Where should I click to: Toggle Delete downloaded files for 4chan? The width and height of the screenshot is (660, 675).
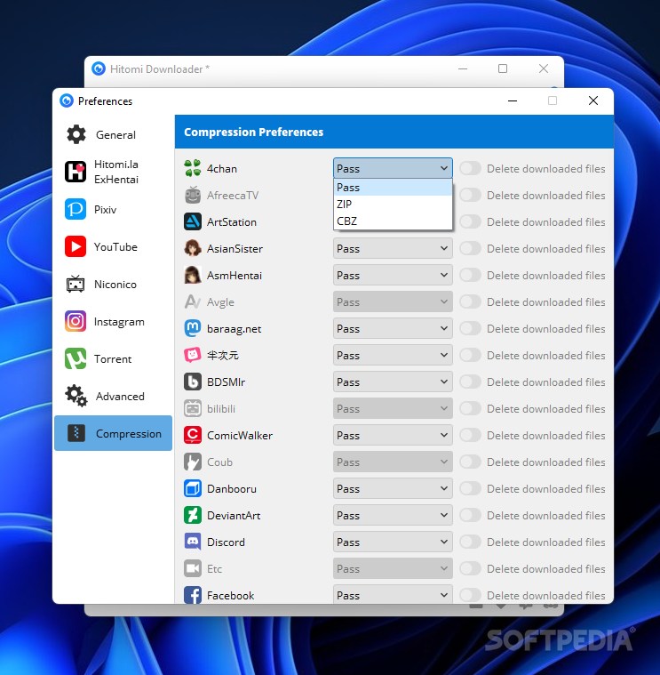click(470, 168)
